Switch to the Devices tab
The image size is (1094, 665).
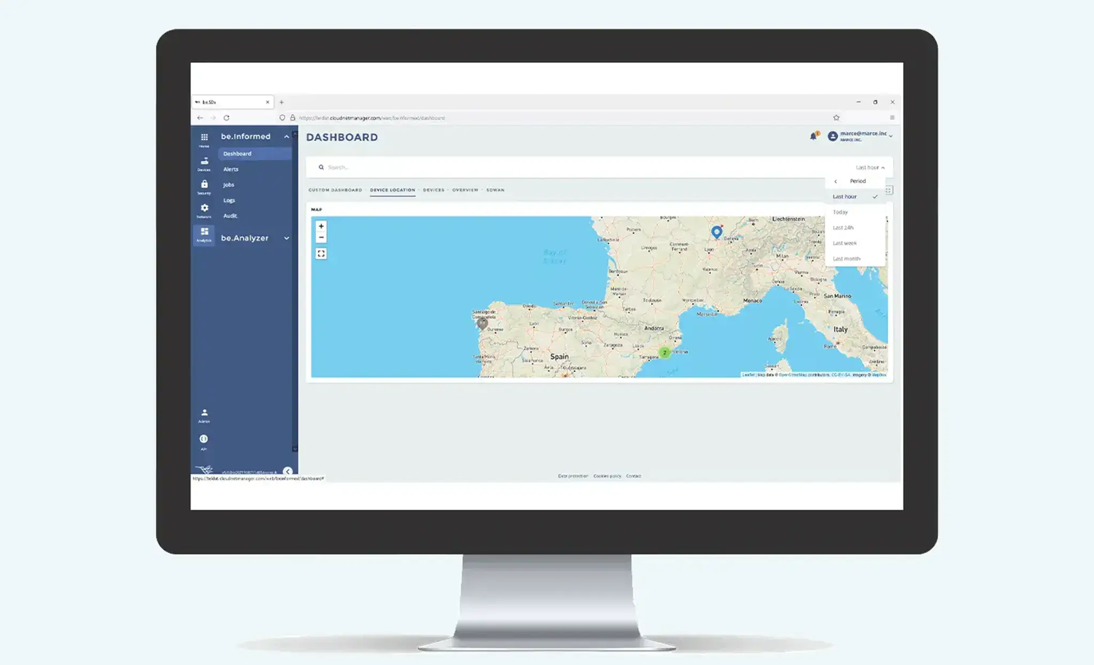434,190
